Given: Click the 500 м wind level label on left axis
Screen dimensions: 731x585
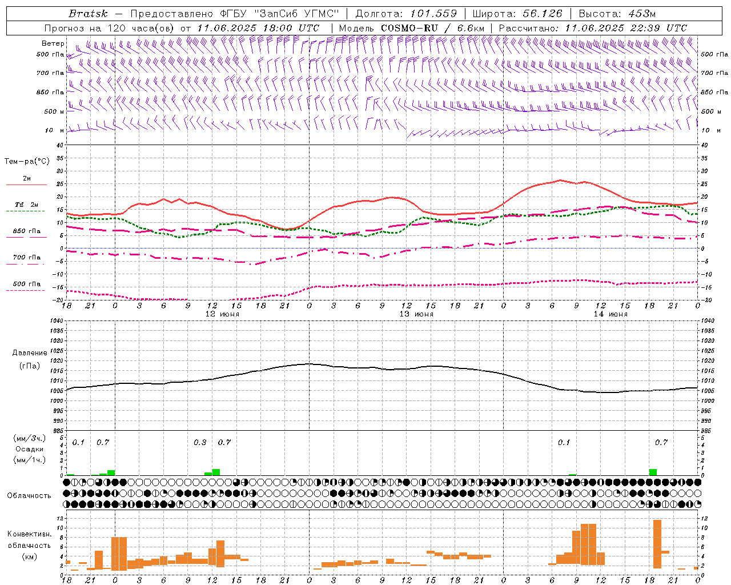Looking at the screenshot, I should click(54, 111).
